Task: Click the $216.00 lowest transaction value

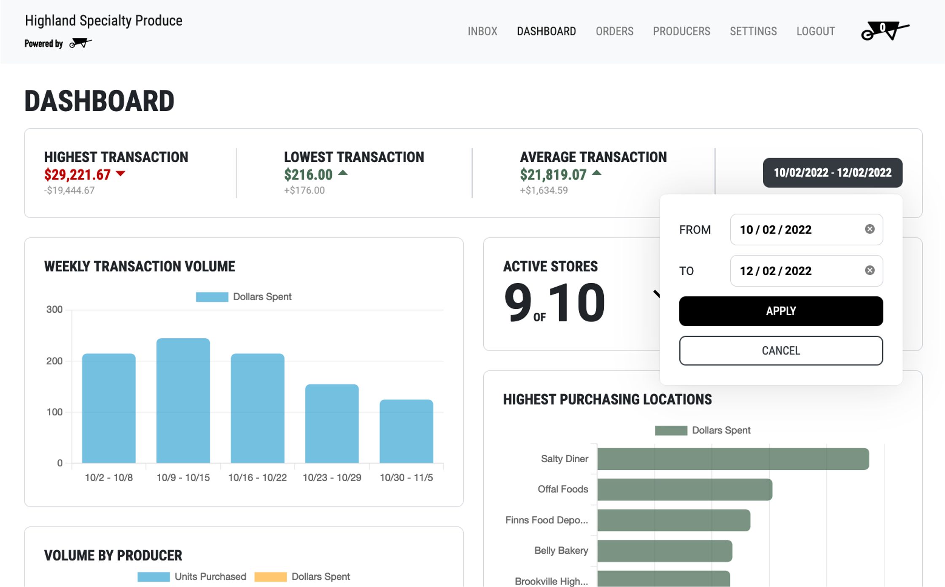Action: (308, 174)
